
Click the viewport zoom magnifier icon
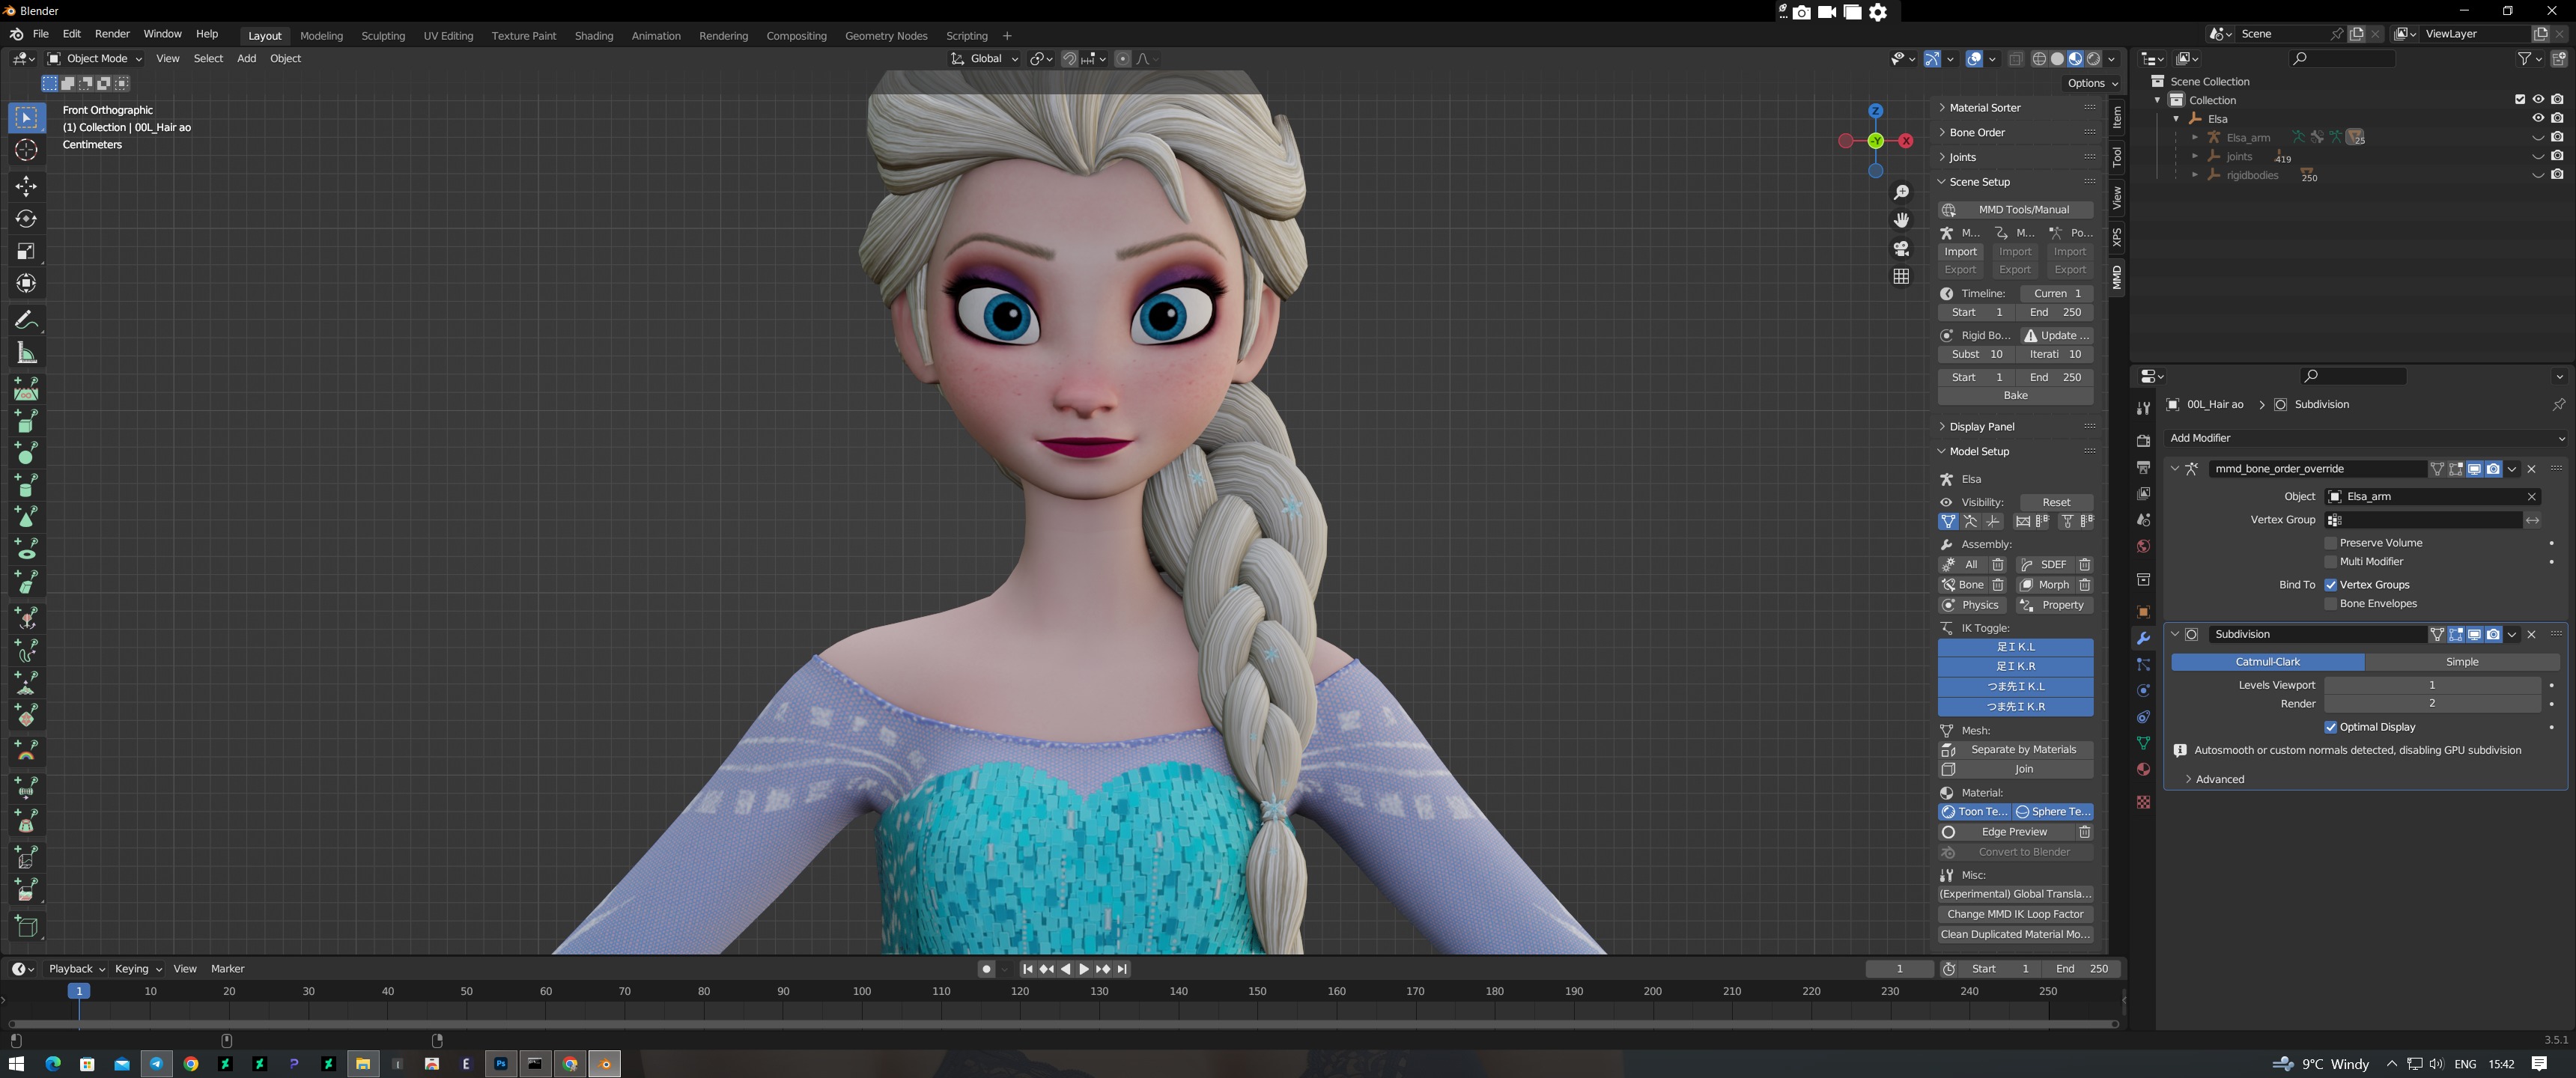[1901, 192]
